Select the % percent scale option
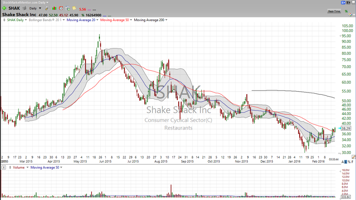This screenshot has width=356, height=200. [349, 162]
